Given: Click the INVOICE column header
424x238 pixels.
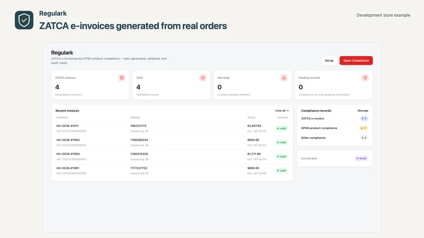Looking at the screenshot, I should [x=62, y=117].
